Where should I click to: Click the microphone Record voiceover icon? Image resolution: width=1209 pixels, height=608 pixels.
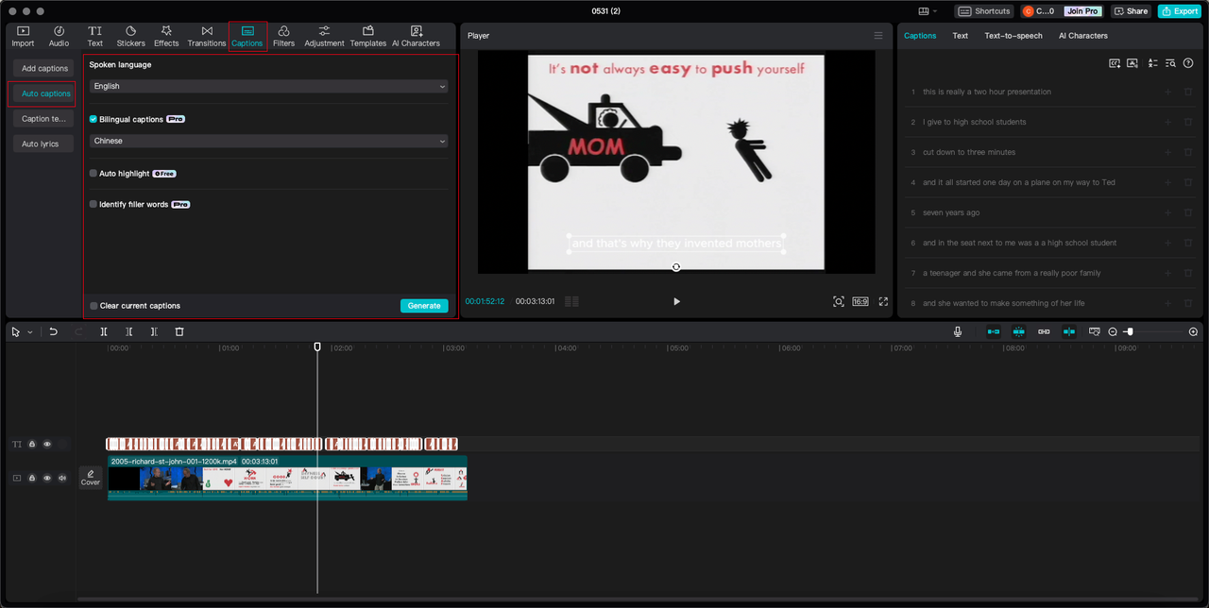pyautogui.click(x=958, y=331)
